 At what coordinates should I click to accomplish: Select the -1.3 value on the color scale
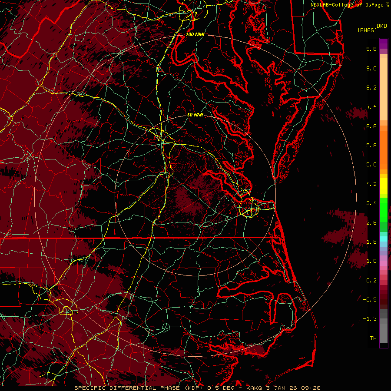[370, 319]
